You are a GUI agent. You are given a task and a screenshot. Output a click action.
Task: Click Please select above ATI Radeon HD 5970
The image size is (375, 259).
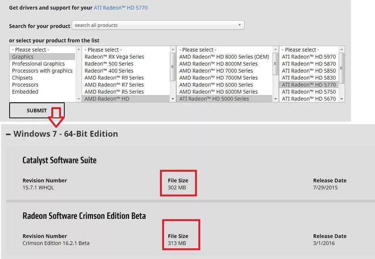tap(309, 50)
